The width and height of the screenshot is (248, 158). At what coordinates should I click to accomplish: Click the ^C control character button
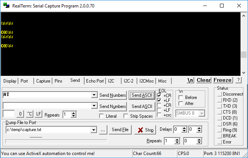[30, 114]
